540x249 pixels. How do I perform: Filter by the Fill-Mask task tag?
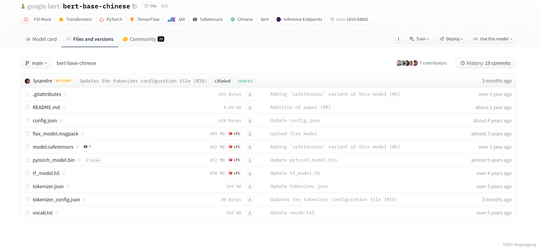pos(37,19)
